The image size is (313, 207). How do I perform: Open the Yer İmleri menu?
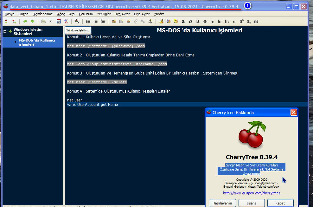point(104,14)
